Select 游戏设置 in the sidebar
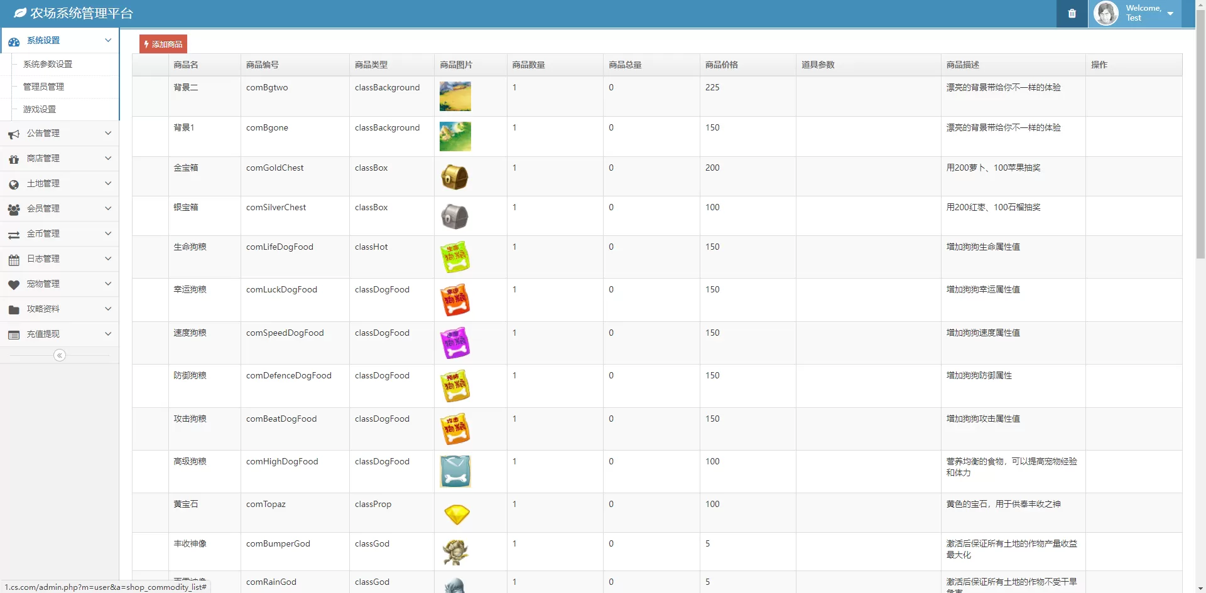The width and height of the screenshot is (1206, 593). click(40, 109)
